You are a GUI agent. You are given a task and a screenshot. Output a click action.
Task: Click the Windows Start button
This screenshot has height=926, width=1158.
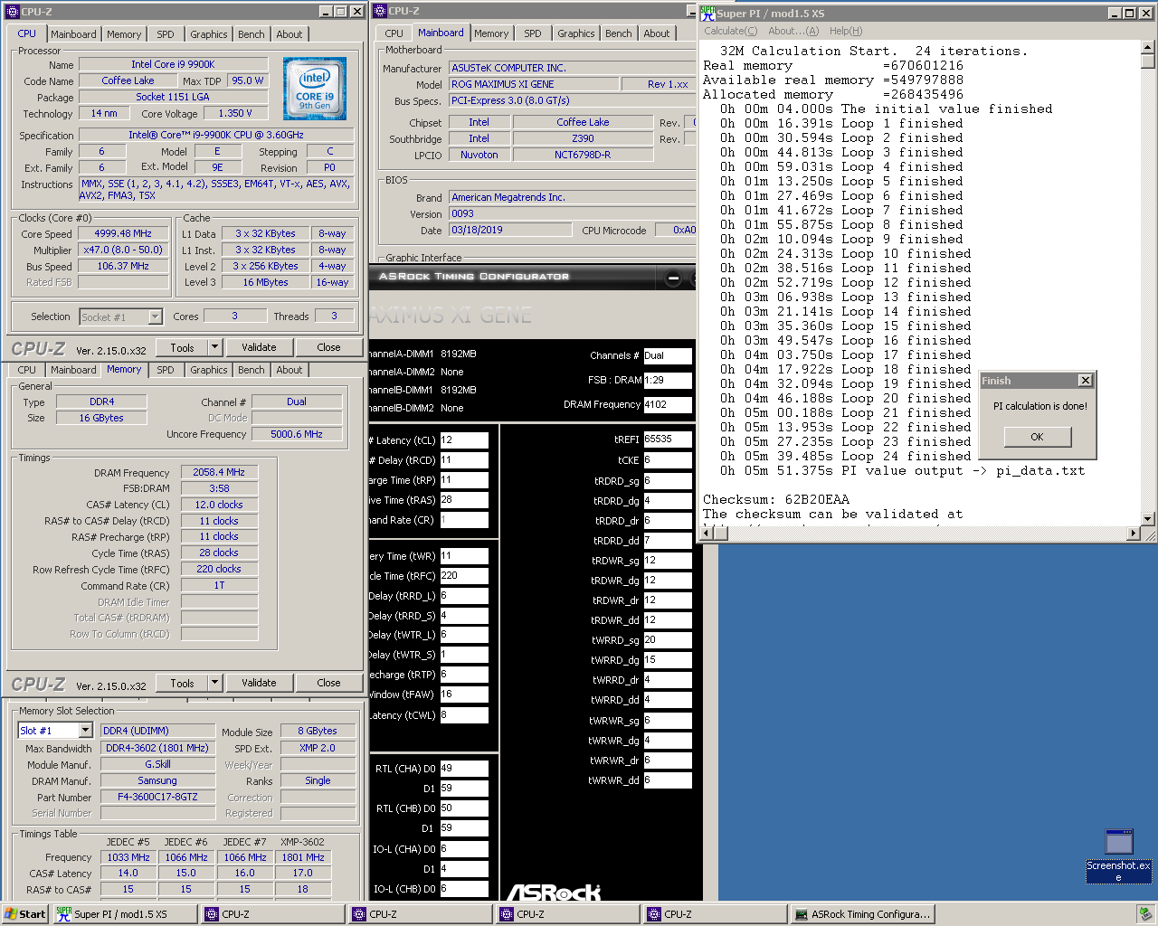coord(24,914)
